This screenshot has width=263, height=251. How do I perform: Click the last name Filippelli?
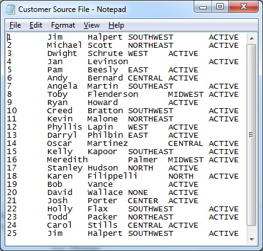pos(112,176)
